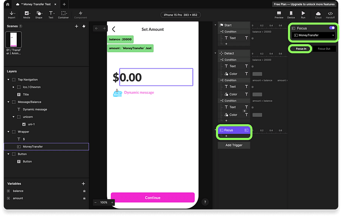Zoom in the canvas with plus
Screen dimensions: 342x217
[x=112, y=202]
